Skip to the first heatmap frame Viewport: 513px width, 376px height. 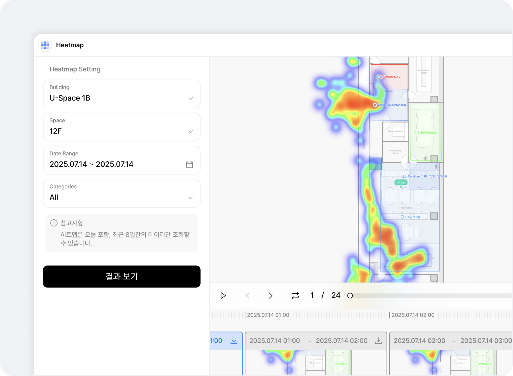(x=247, y=296)
